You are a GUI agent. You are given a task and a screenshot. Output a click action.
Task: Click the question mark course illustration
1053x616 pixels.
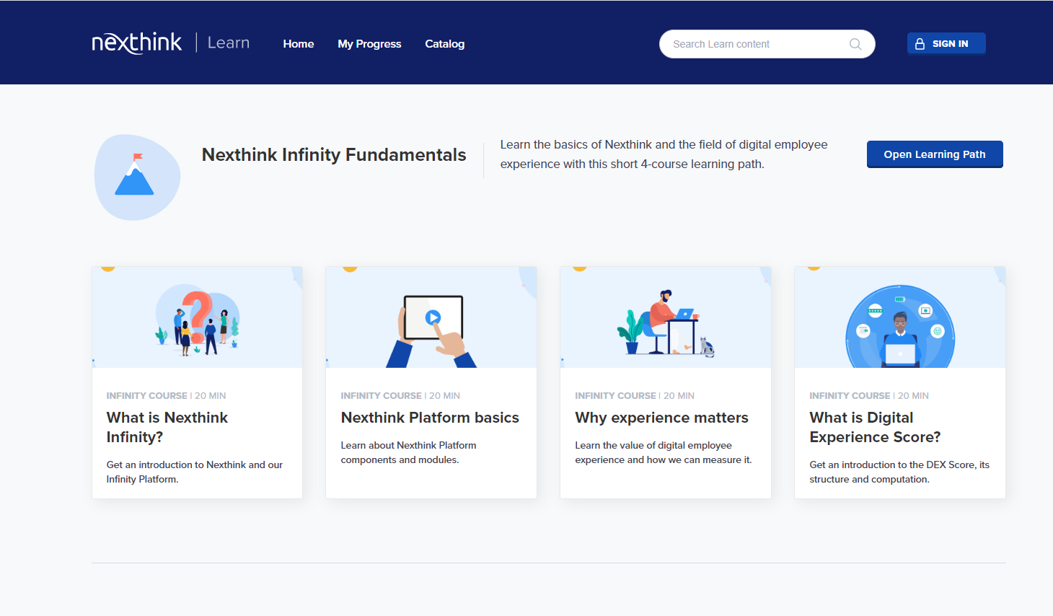pyautogui.click(x=197, y=321)
